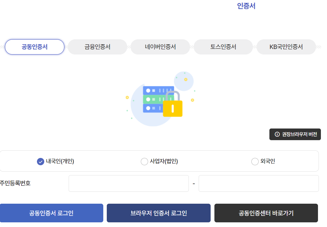Switch to the 네이버인증서 tab
The image size is (327, 227).
pos(160,47)
